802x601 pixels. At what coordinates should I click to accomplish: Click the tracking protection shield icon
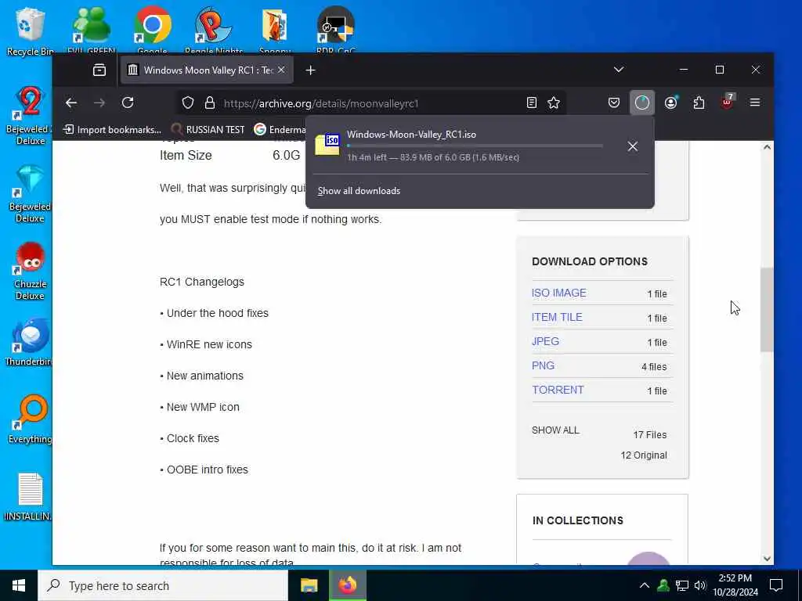[x=188, y=103]
